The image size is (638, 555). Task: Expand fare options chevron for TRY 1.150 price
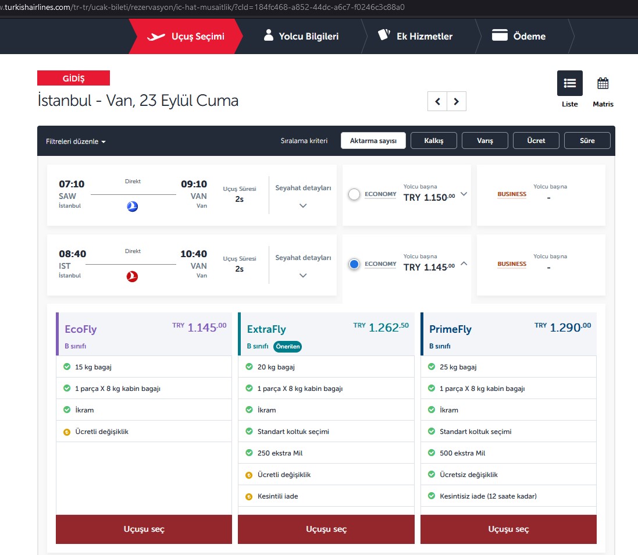pyautogui.click(x=464, y=194)
